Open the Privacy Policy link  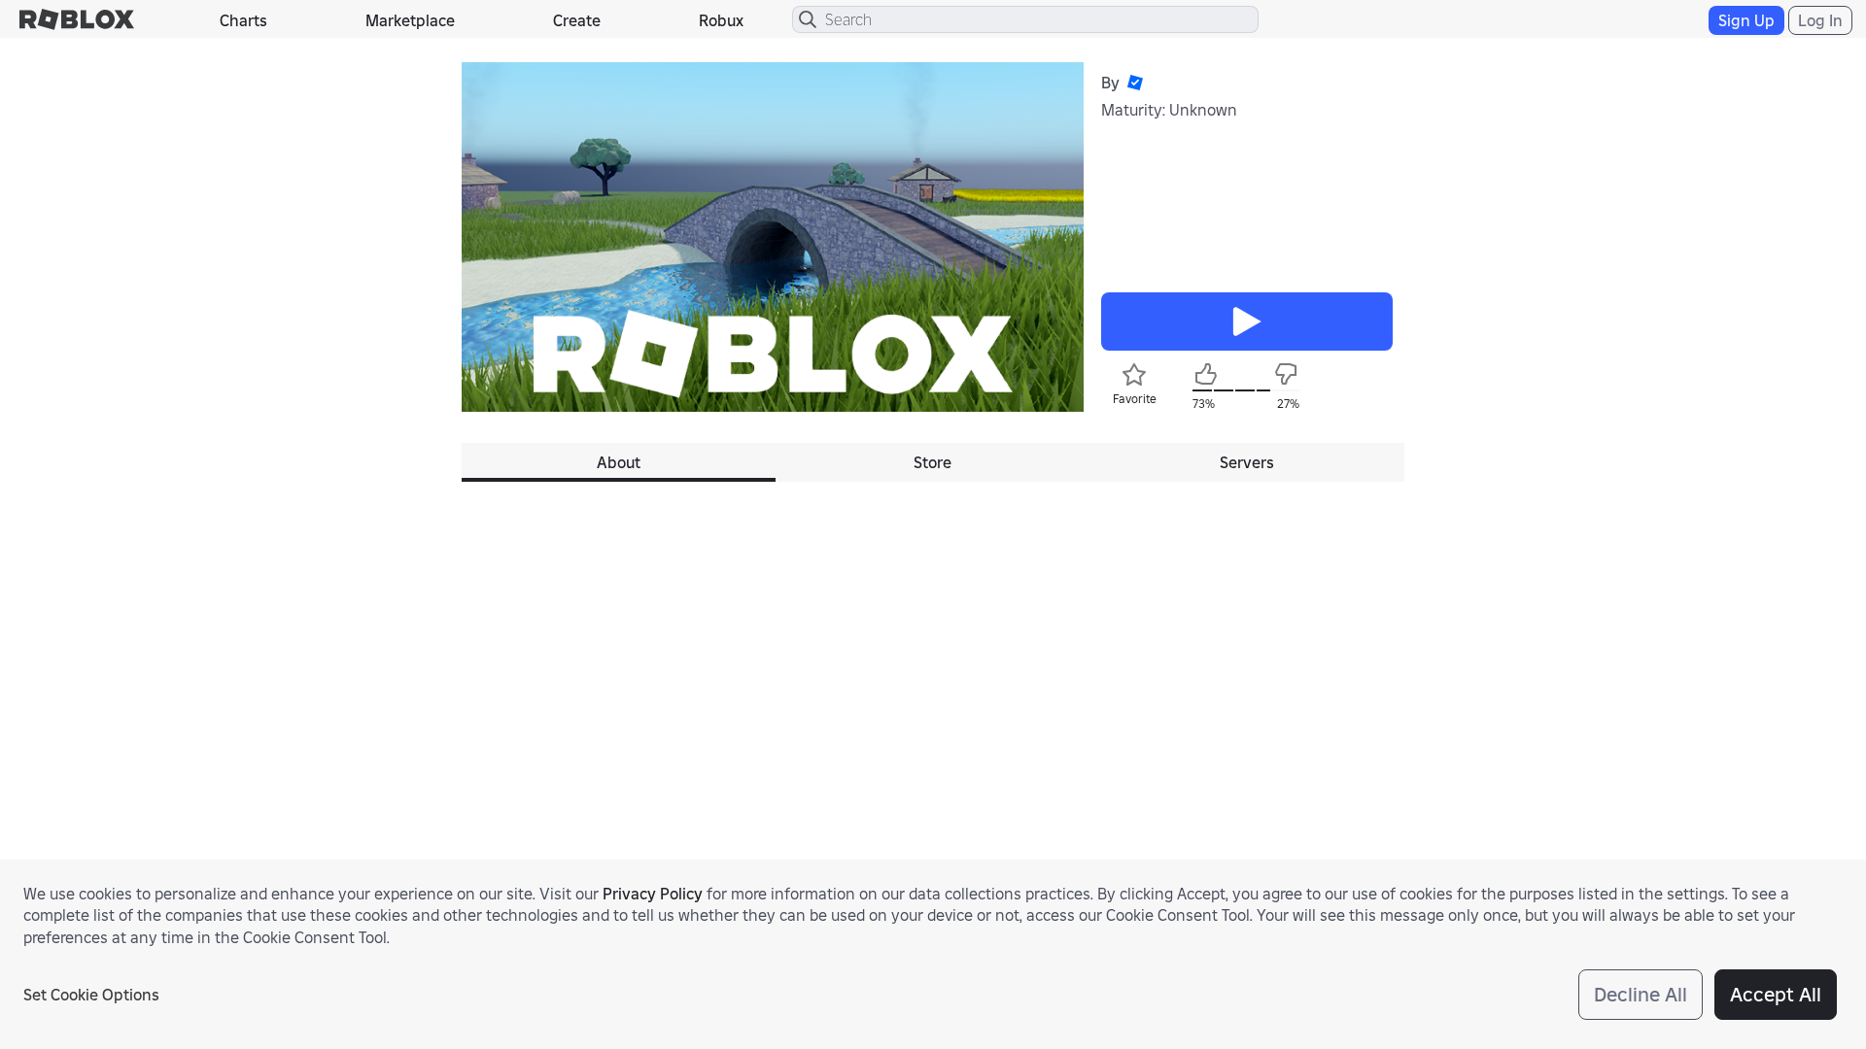tap(652, 894)
